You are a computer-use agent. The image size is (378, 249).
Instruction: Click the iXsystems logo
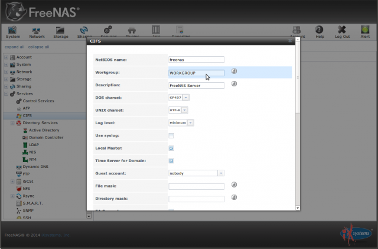point(356,234)
